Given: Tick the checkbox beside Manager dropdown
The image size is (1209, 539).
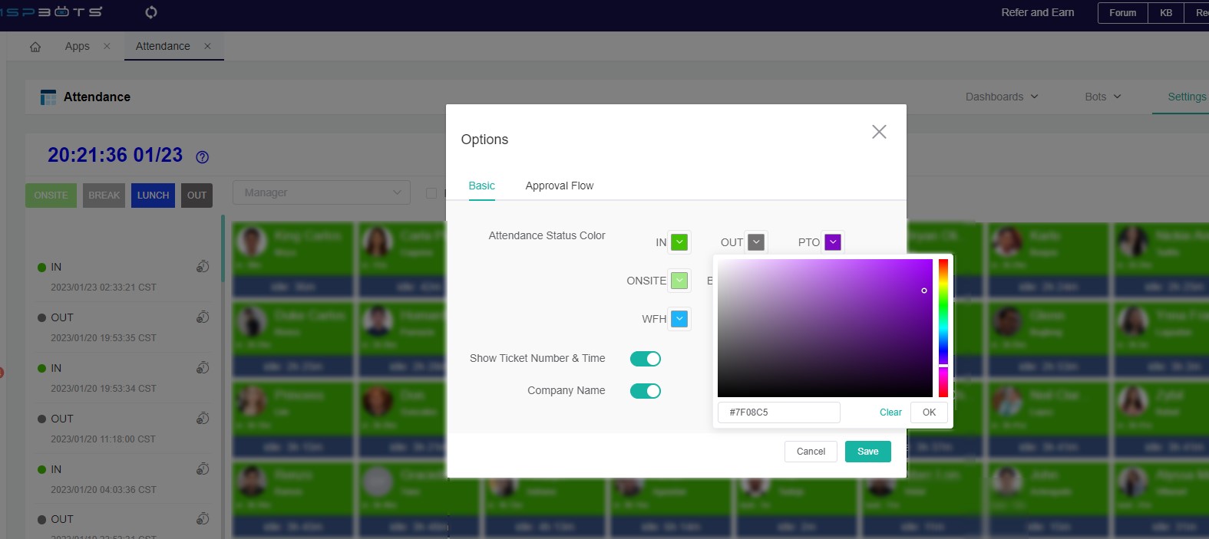Looking at the screenshot, I should 431,193.
